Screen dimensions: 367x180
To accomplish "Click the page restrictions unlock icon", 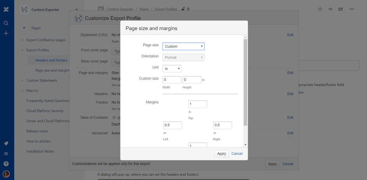I will pos(183,9).
